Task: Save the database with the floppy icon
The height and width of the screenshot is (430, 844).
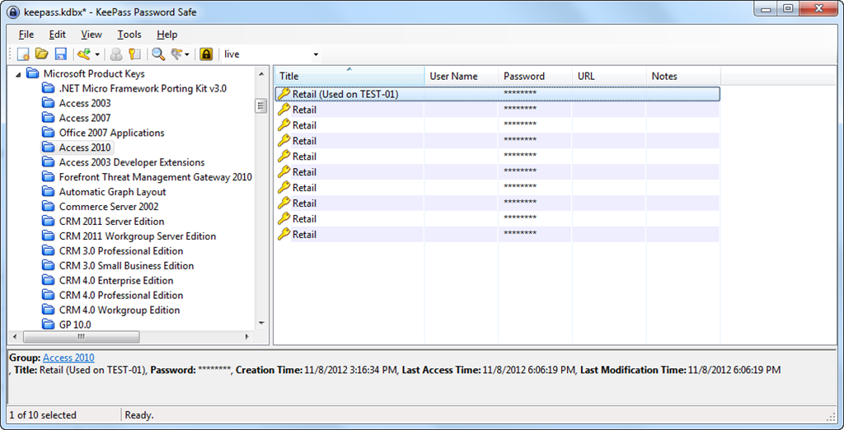Action: click(61, 54)
